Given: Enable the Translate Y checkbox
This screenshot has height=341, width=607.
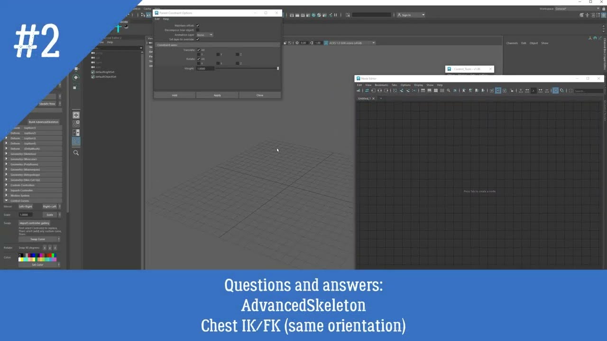Looking at the screenshot, I should tap(218, 54).
